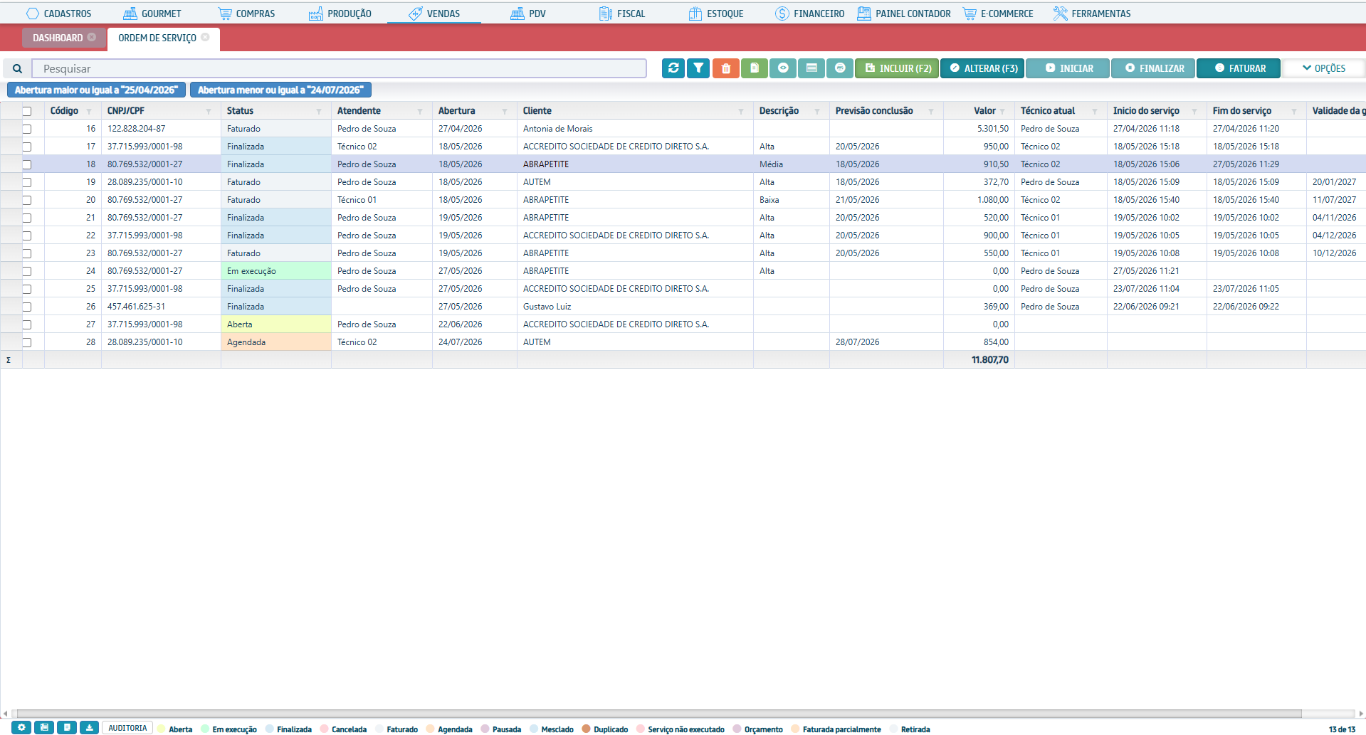1366x735 pixels.
Task: Click the Código column filter icon
Action: pyautogui.click(x=89, y=111)
